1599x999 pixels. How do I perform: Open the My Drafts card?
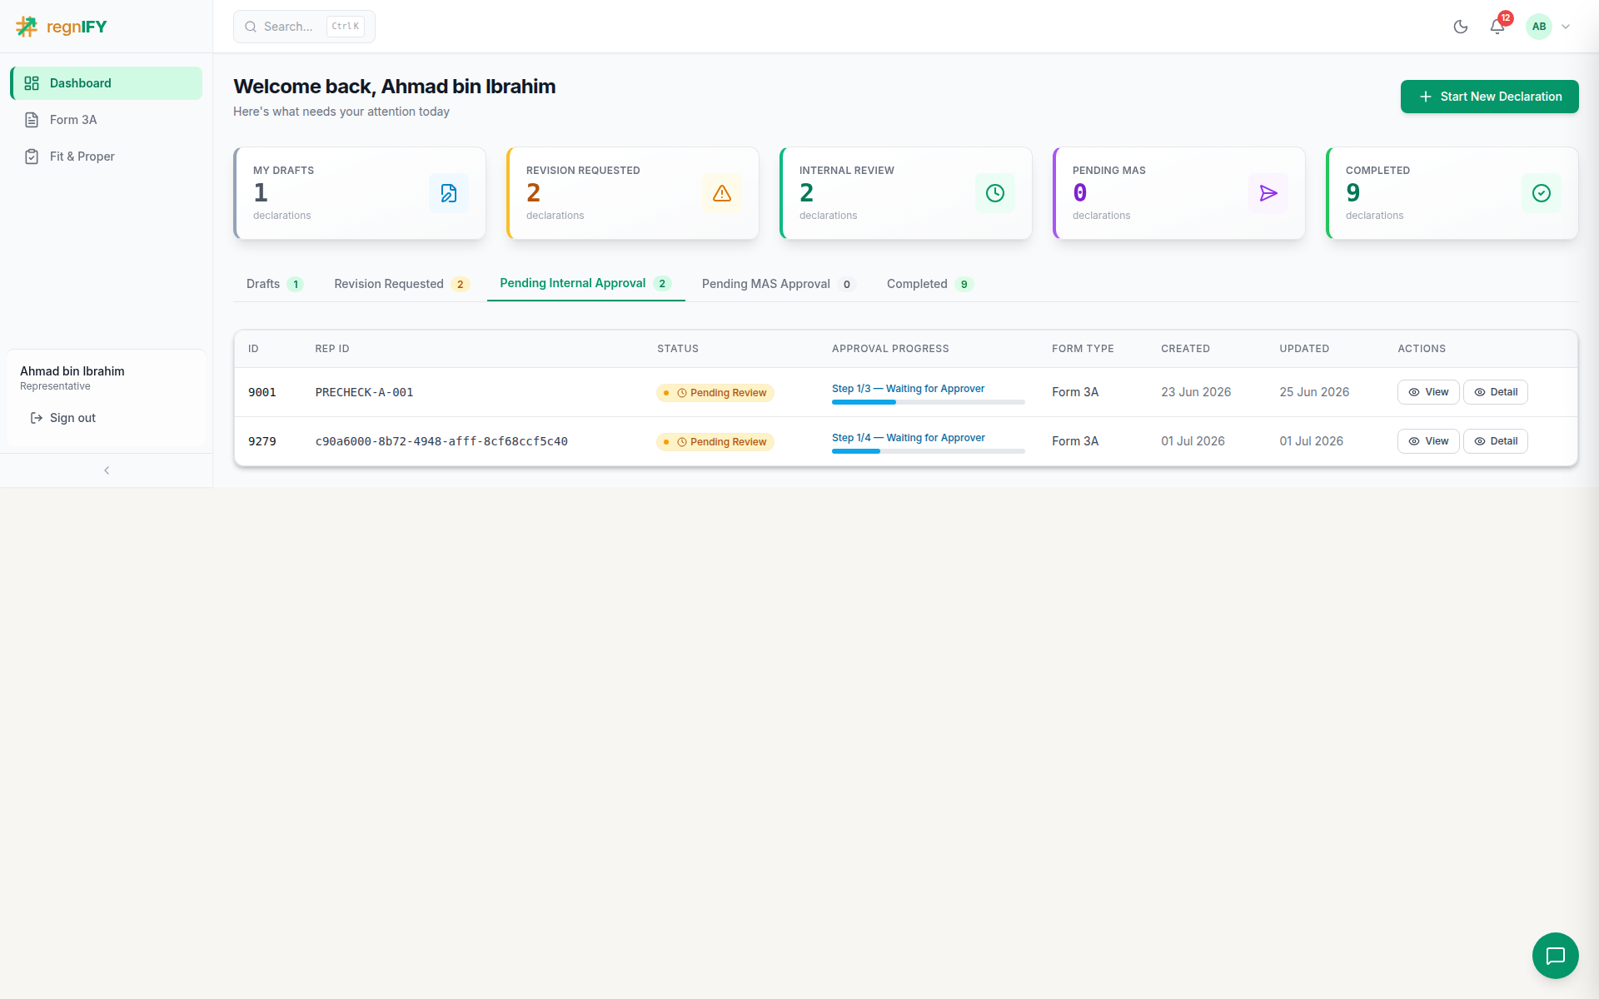(360, 193)
